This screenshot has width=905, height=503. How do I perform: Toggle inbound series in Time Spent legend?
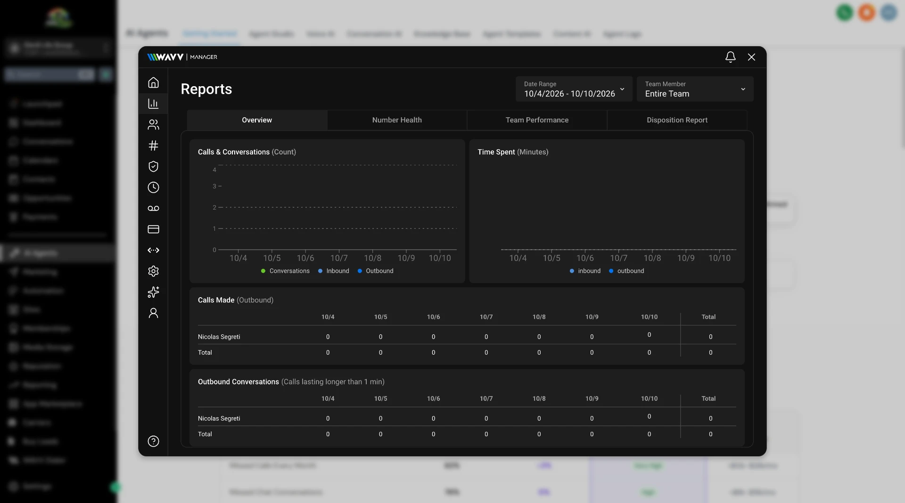(x=585, y=271)
